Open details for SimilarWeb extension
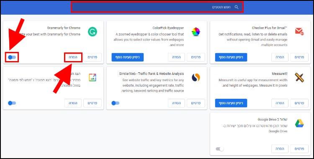Screen dimensions: 314x159 pos(196,103)
